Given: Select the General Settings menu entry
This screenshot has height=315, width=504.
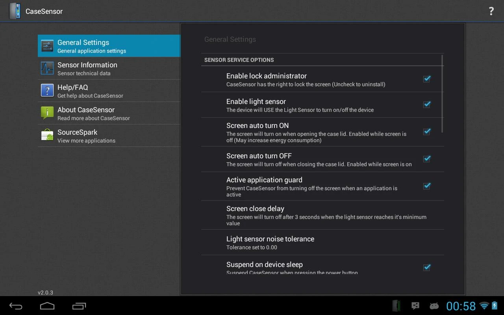Looking at the screenshot, I should (109, 46).
